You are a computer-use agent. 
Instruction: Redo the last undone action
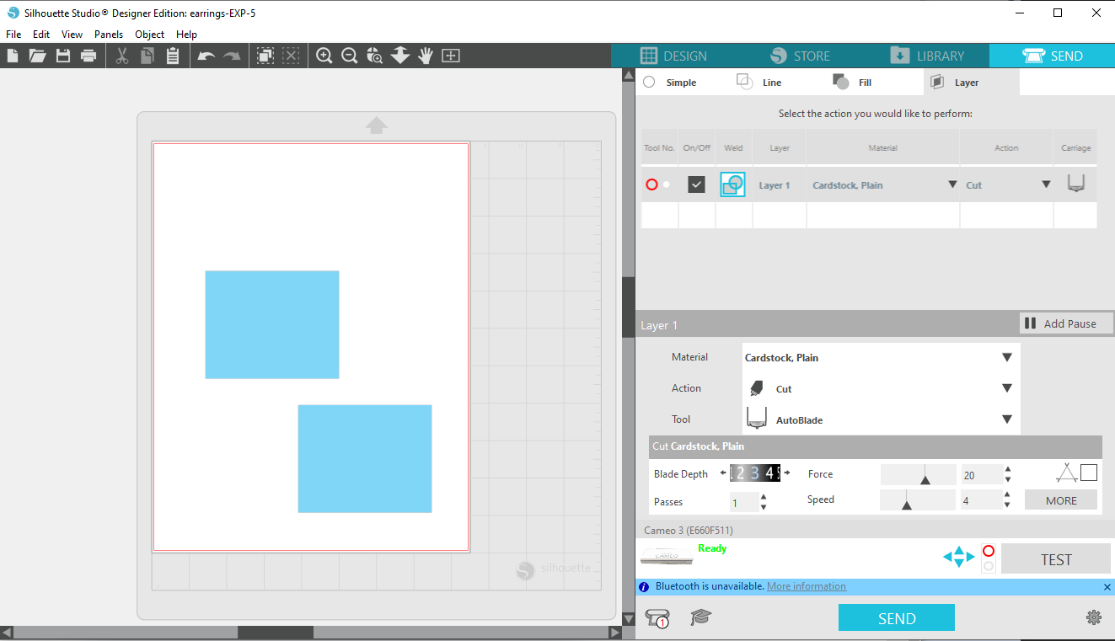232,56
